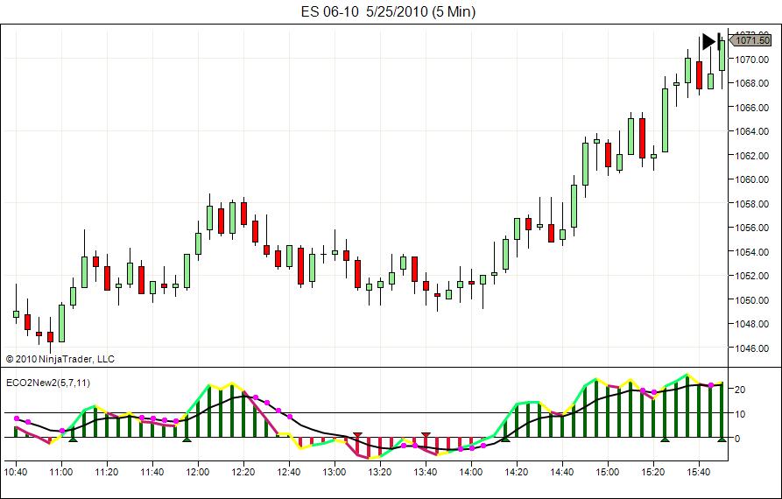782x499 pixels.
Task: Click the 13:00 time axis label
Action: point(335,472)
